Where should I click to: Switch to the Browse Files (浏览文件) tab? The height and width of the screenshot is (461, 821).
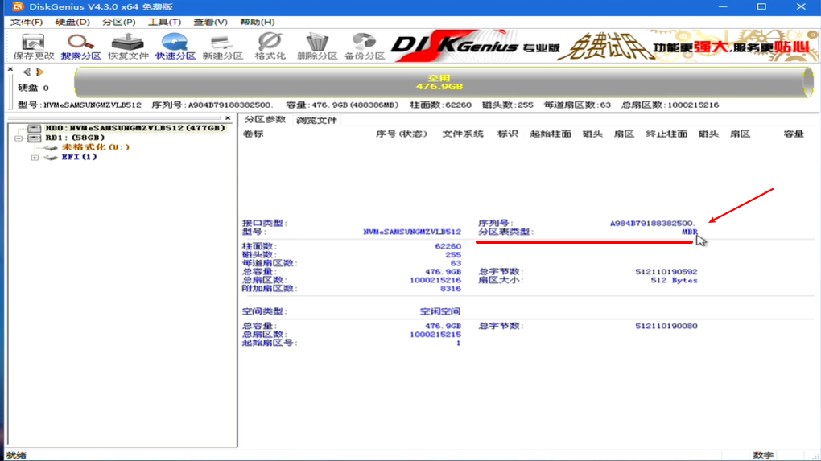click(x=317, y=121)
